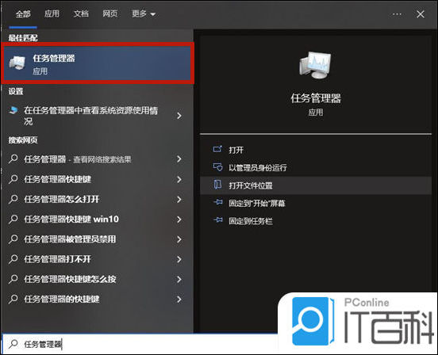Image resolution: width=438 pixels, height=355 pixels.
Task: Click the three-dots options icon
Action: [x=397, y=14]
